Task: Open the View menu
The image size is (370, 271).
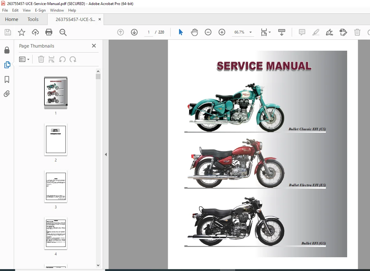Action: coord(27,10)
